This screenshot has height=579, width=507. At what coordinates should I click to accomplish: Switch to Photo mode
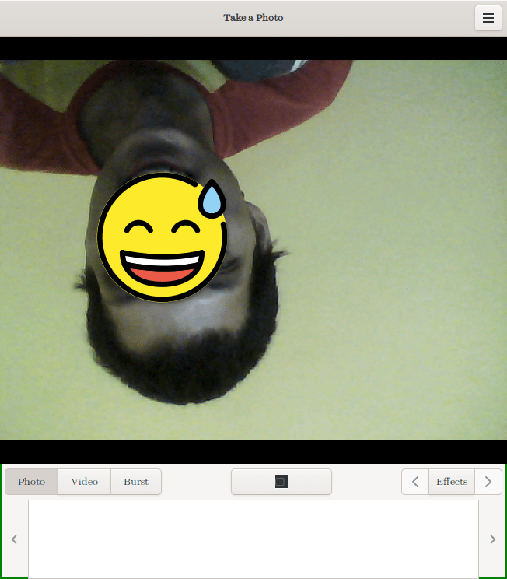pos(32,482)
